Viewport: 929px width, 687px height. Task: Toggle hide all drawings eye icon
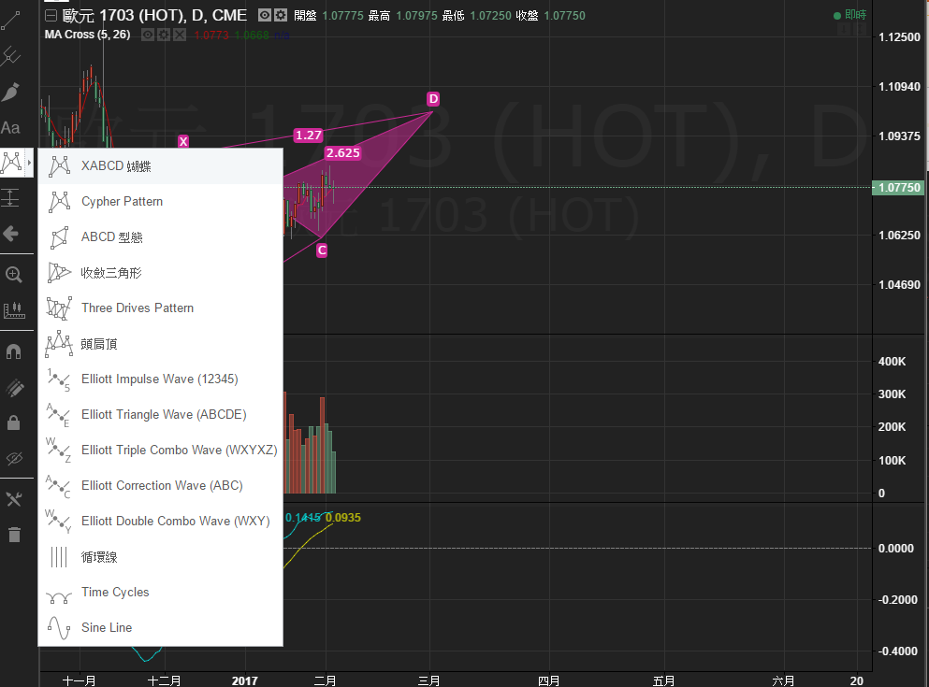[x=14, y=458]
